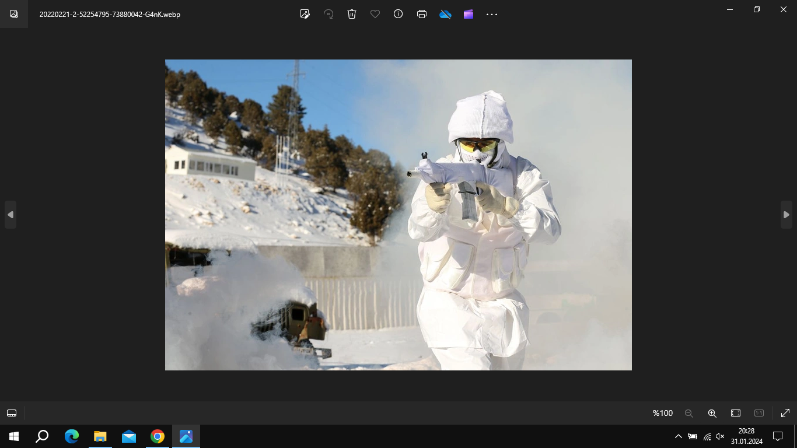The width and height of the screenshot is (797, 448).
Task: Fit the photo to window
Action: tap(736, 413)
